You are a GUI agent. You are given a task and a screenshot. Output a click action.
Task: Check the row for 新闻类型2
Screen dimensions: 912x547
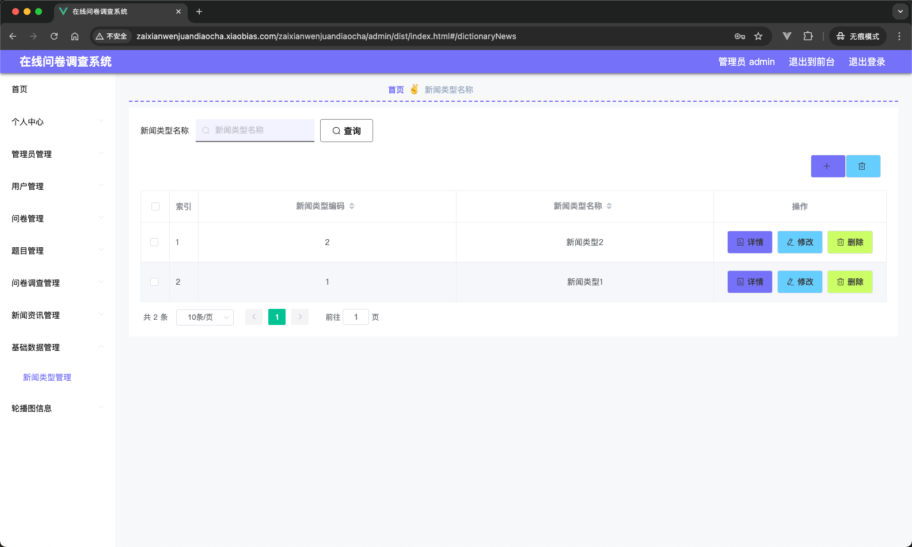point(154,242)
